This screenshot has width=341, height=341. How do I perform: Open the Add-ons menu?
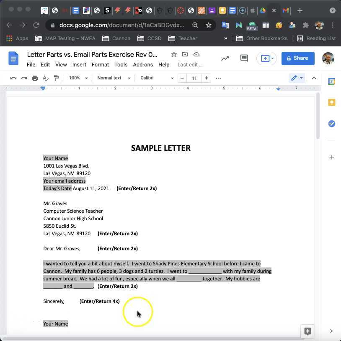(x=142, y=64)
